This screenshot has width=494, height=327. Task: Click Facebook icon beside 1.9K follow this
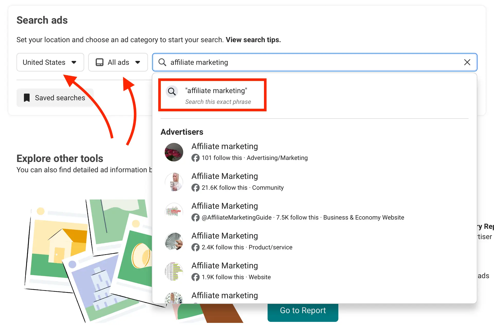(195, 277)
